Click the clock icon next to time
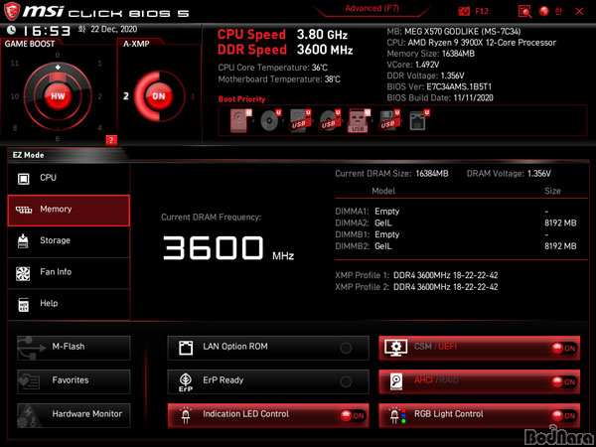 click(x=11, y=30)
